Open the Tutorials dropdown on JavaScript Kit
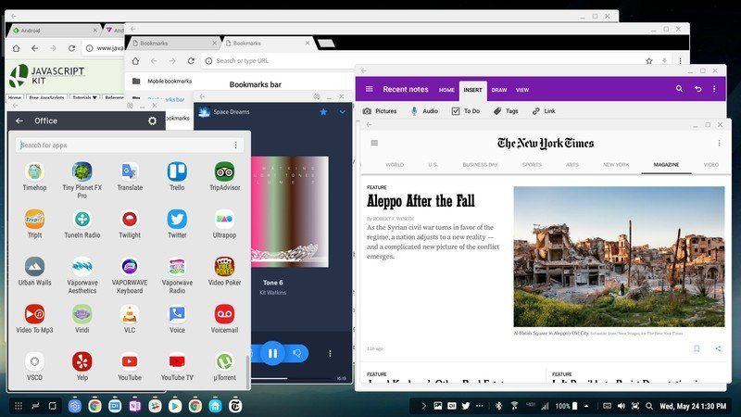This screenshot has width=741, height=417. point(84,98)
